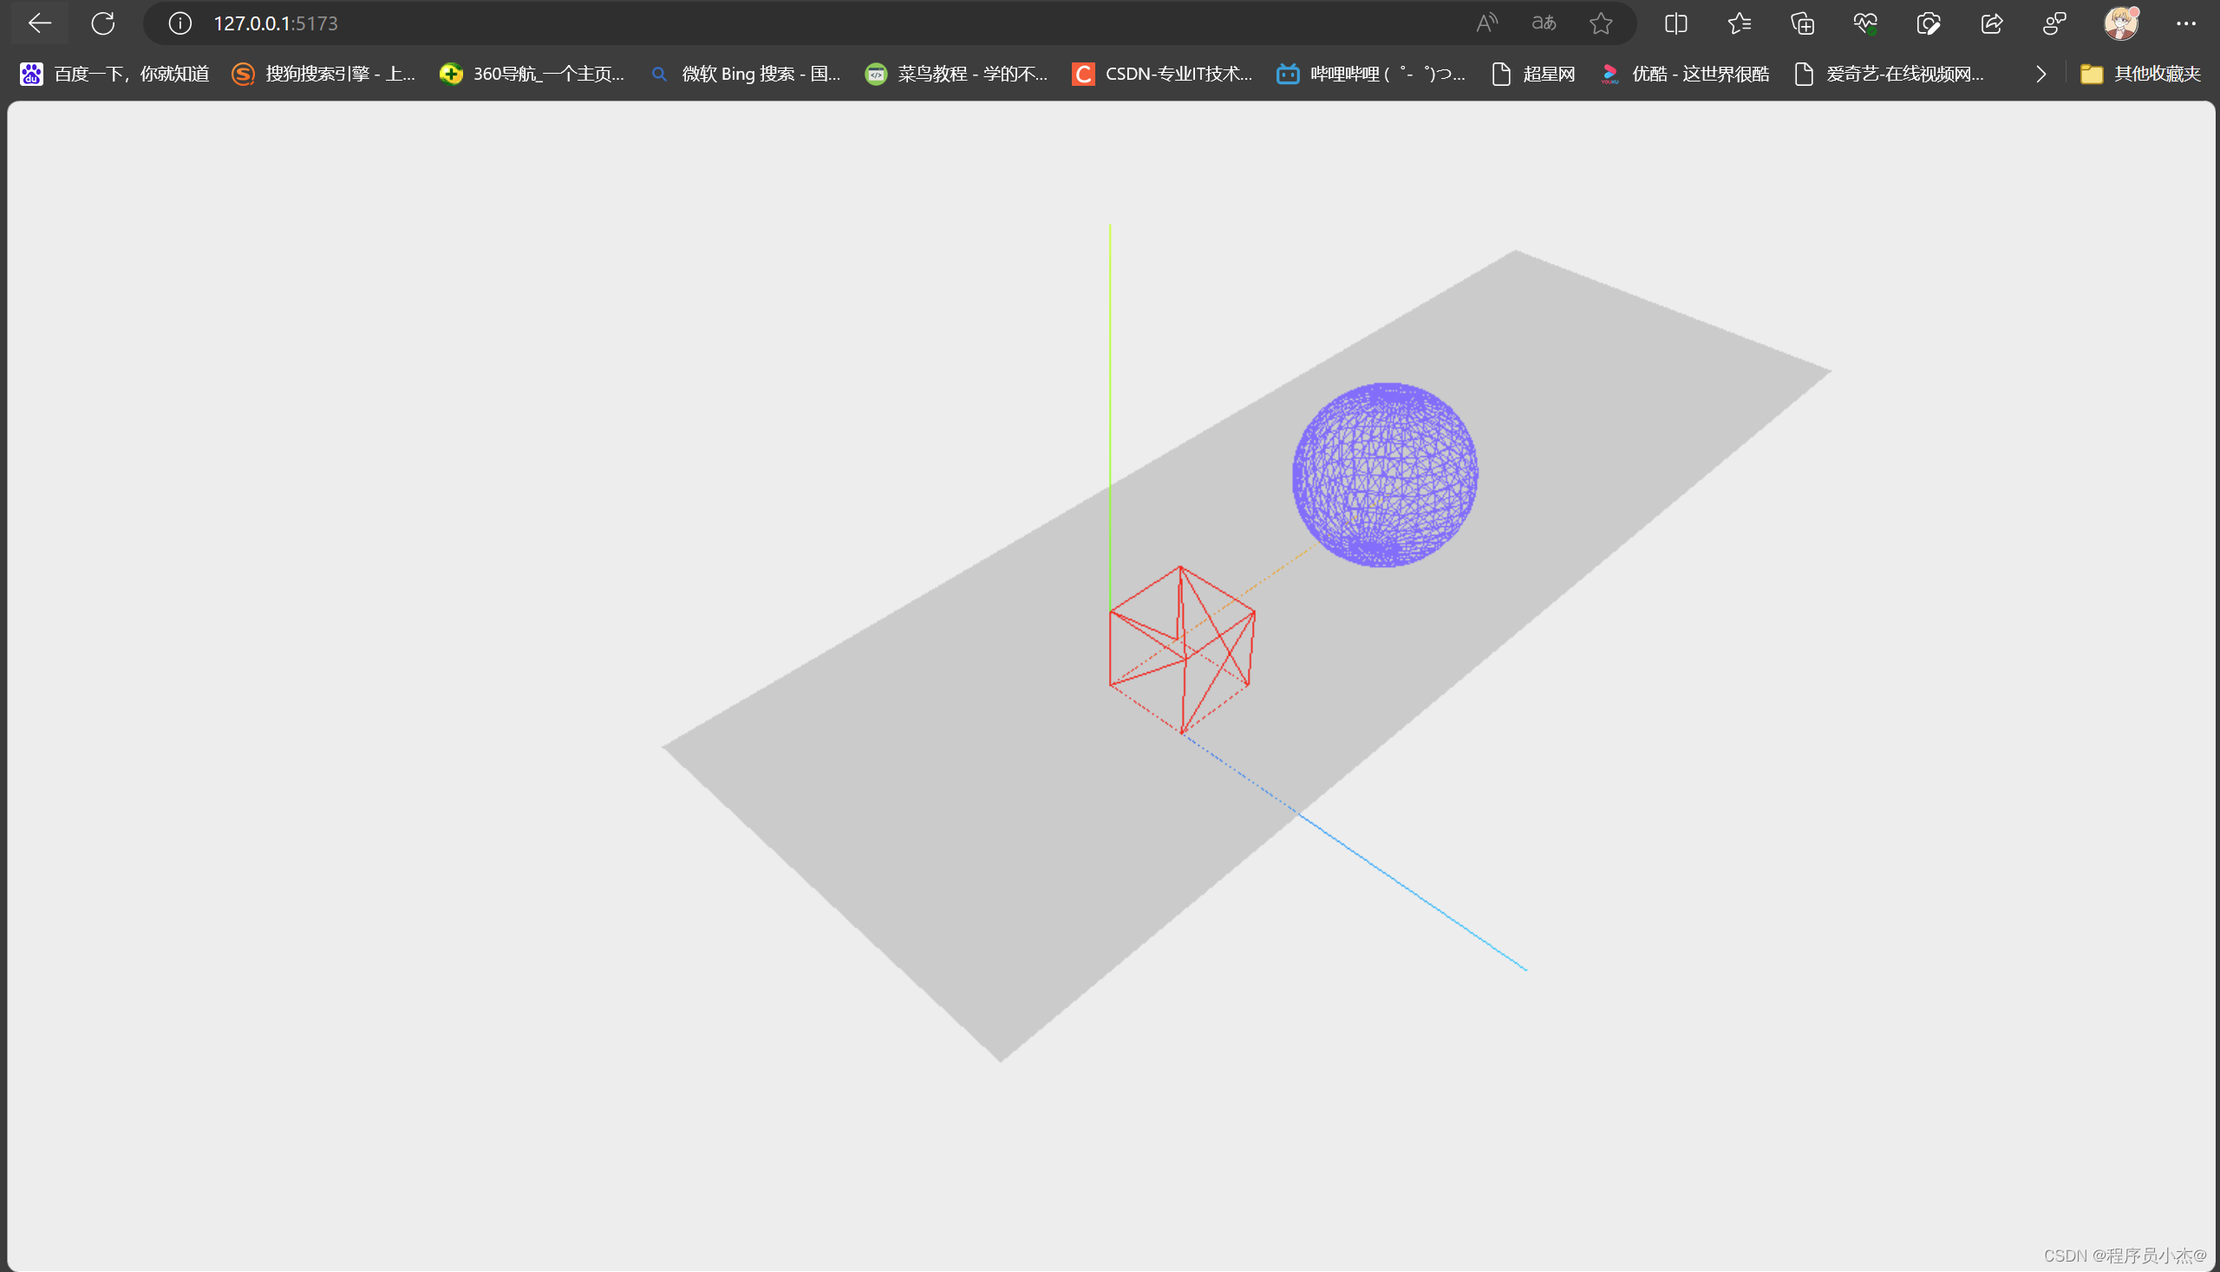This screenshot has height=1272, width=2220.
Task: Click the share arrow icon
Action: tap(1991, 23)
